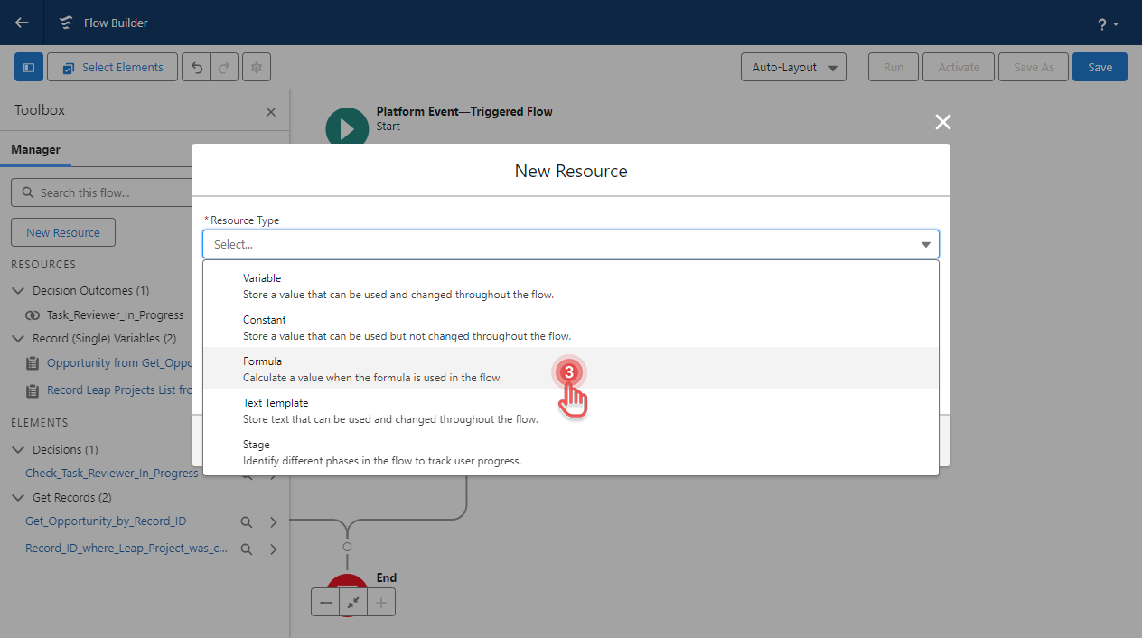Select the Undo arrow icon
Image resolution: width=1142 pixels, height=638 pixels.
[196, 67]
